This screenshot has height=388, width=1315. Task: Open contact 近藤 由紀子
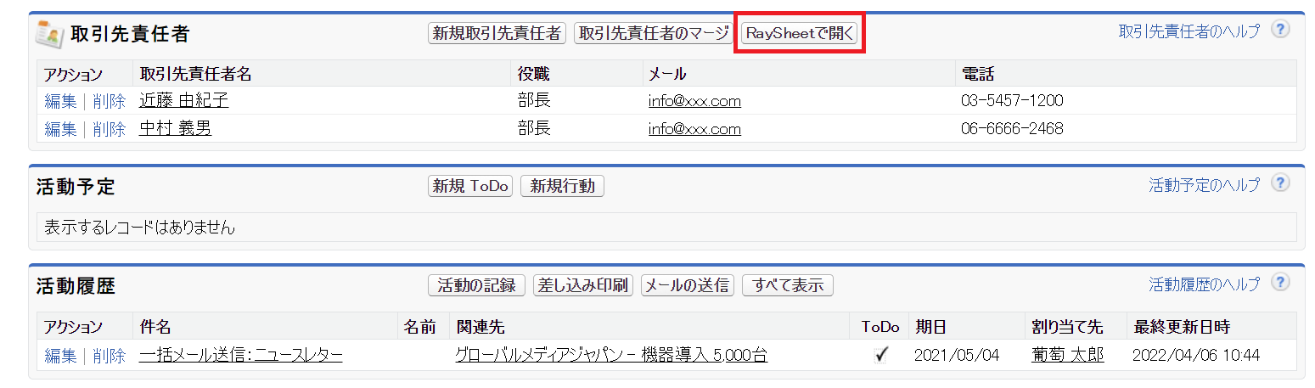pyautogui.click(x=183, y=101)
